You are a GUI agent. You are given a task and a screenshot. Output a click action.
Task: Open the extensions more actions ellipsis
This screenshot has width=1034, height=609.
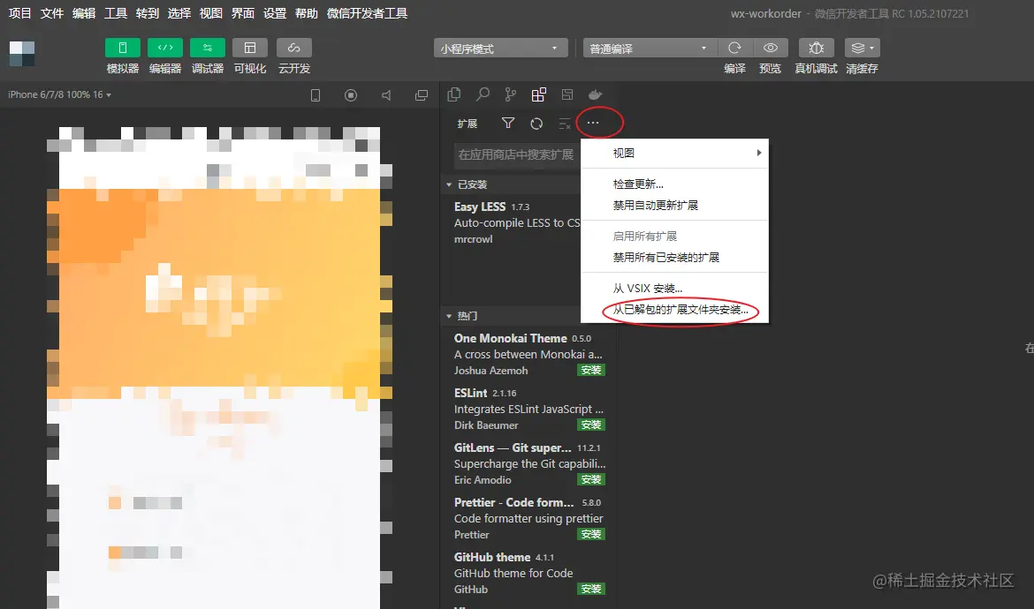click(593, 123)
